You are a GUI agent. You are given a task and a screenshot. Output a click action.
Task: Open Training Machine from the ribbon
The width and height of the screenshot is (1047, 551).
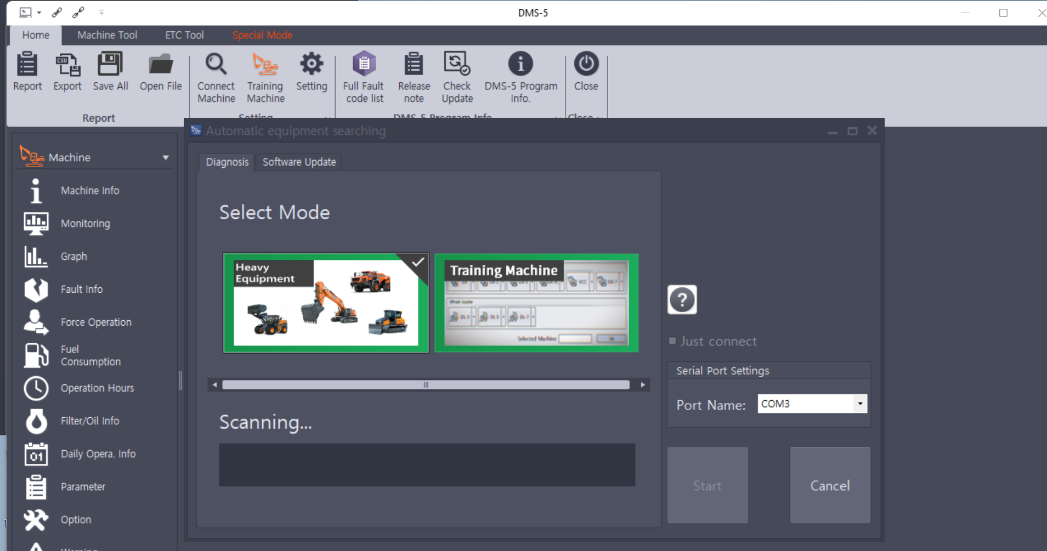tap(265, 77)
